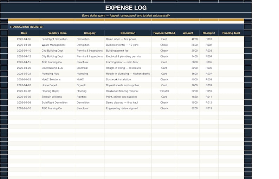
Task: Select the 6800 amount cell
Action: pos(188,62)
